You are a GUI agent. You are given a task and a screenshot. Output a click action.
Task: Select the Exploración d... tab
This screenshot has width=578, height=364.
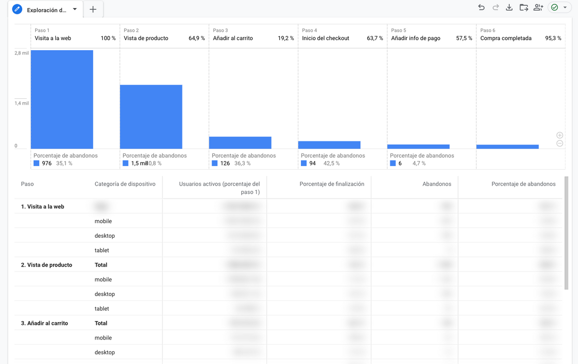(47, 10)
